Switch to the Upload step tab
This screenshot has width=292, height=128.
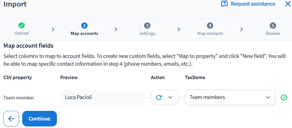[22, 33]
